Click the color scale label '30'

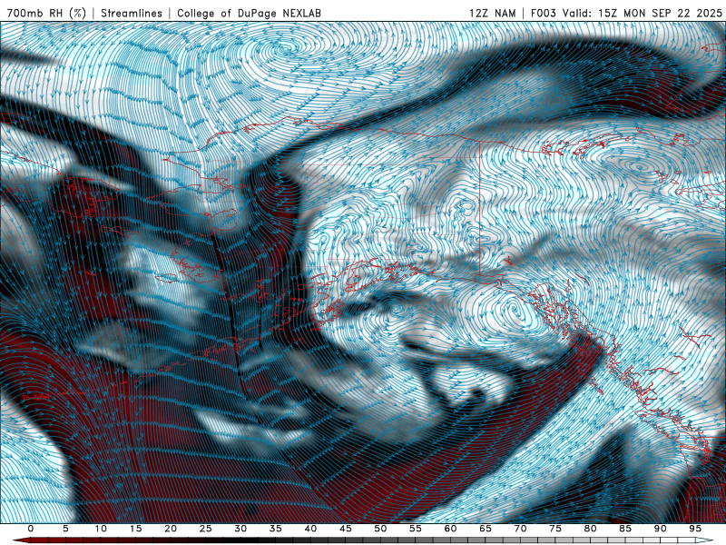[x=240, y=529]
